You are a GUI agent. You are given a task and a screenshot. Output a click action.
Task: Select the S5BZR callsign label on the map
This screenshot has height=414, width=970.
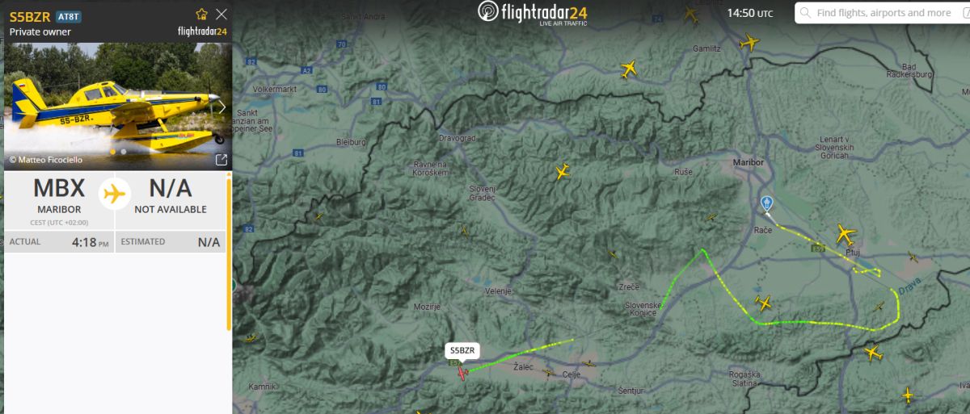click(x=463, y=350)
